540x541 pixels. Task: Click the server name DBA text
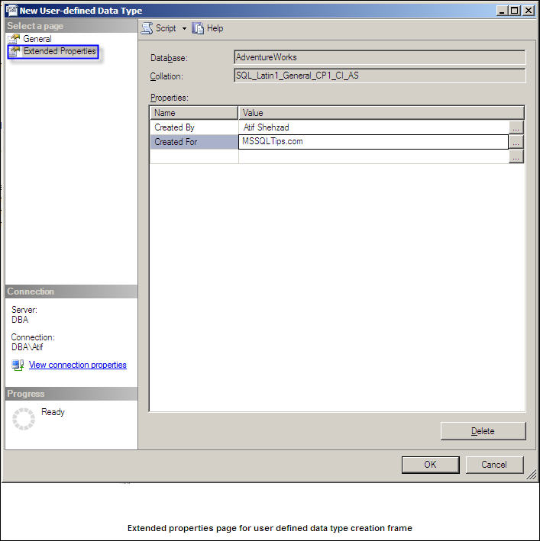(20, 320)
